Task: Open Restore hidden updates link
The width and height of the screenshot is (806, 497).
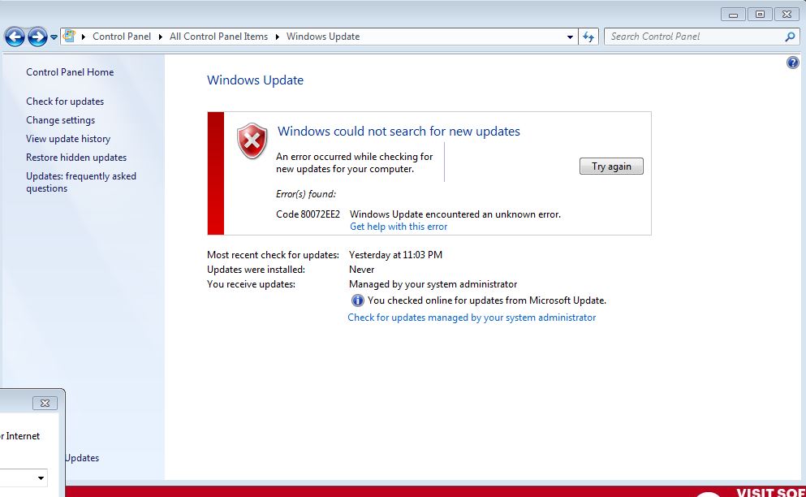Action: coord(76,158)
